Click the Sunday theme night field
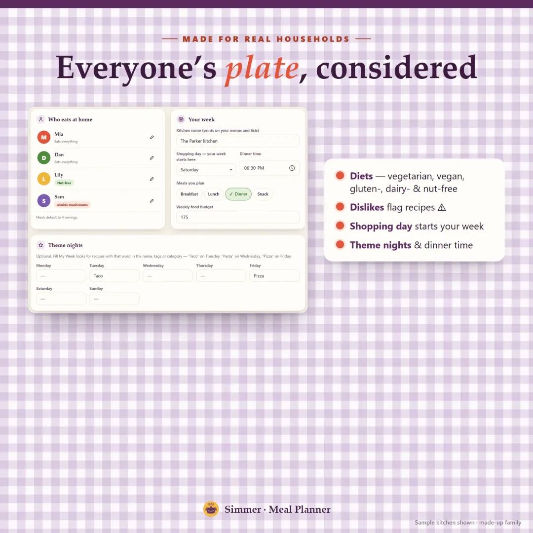This screenshot has width=533, height=533. [x=114, y=299]
